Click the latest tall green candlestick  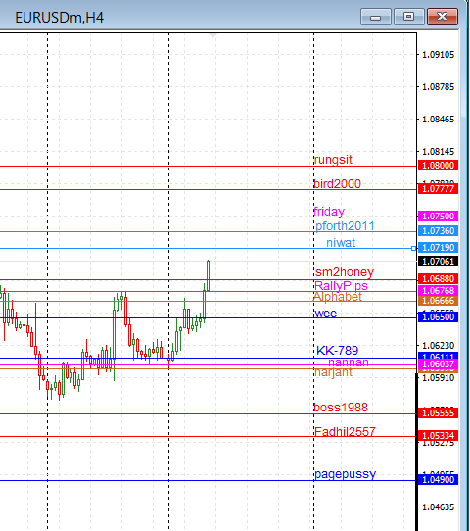click(x=208, y=275)
